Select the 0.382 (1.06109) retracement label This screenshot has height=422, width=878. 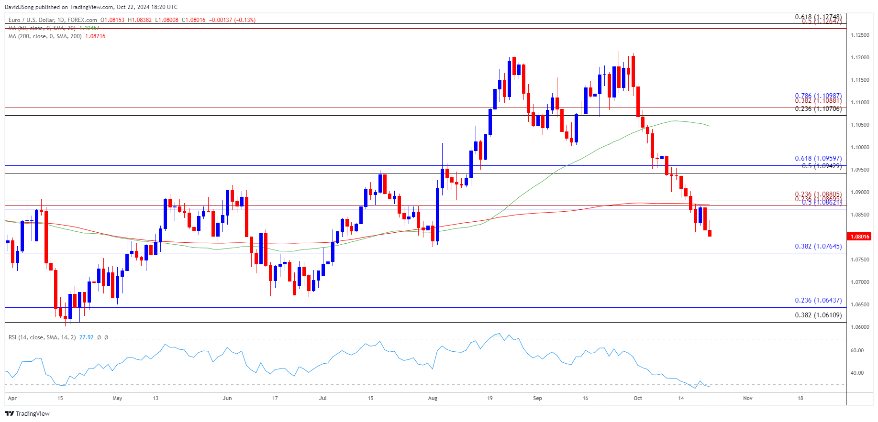point(818,315)
